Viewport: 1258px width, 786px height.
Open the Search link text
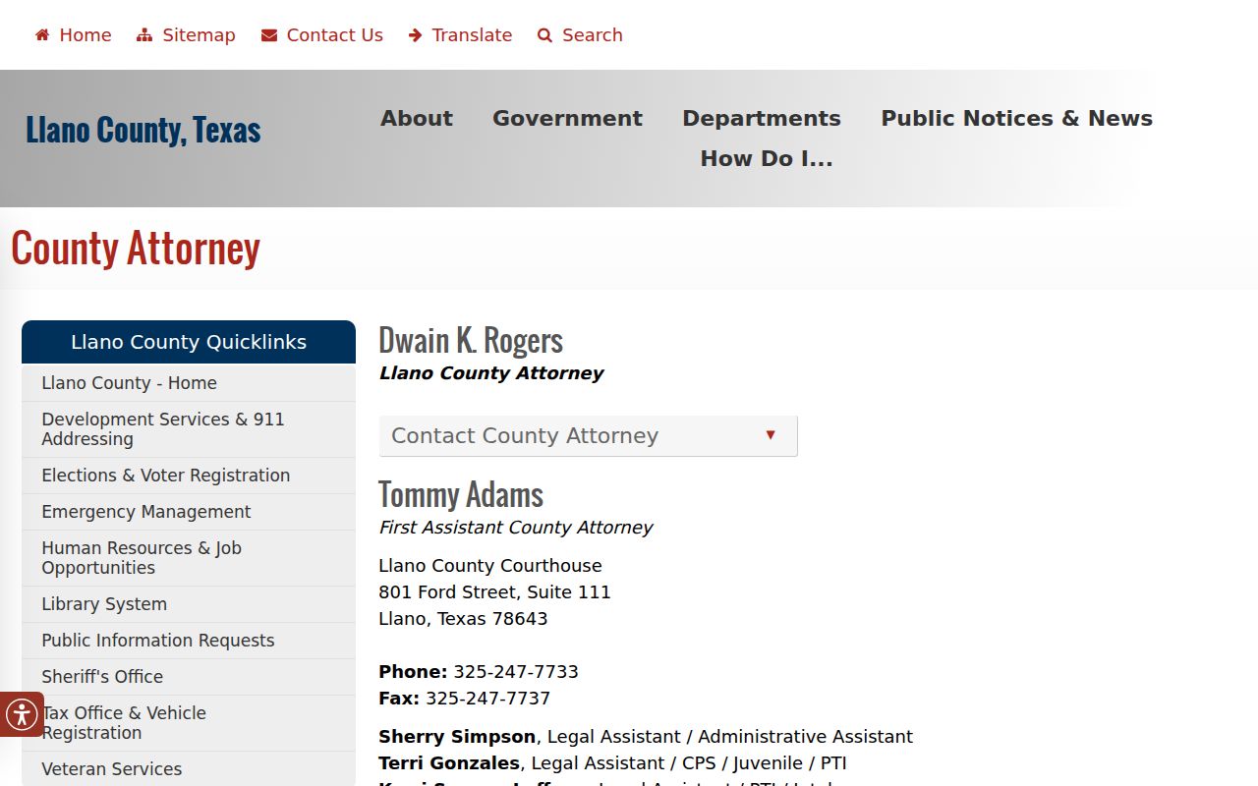click(x=593, y=35)
